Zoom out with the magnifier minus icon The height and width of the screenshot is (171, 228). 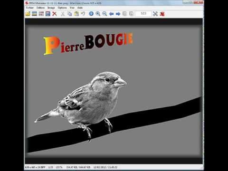[x=104, y=14]
